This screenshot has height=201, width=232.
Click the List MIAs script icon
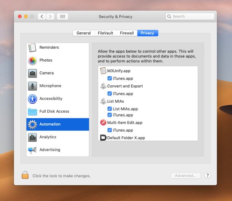click(103, 101)
